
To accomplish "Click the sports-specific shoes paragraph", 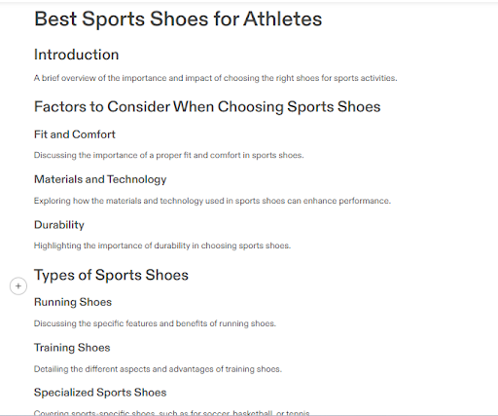I will click(x=172, y=413).
